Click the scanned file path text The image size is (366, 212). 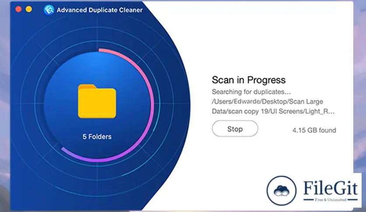[273, 106]
